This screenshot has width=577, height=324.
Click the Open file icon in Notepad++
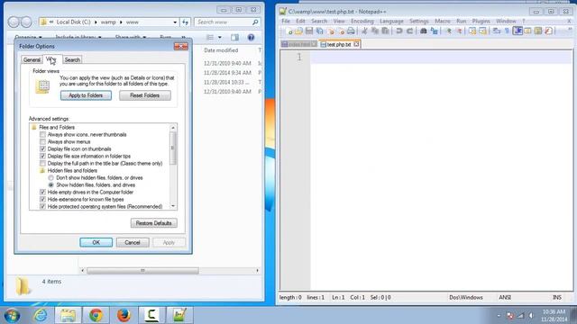pos(298,31)
